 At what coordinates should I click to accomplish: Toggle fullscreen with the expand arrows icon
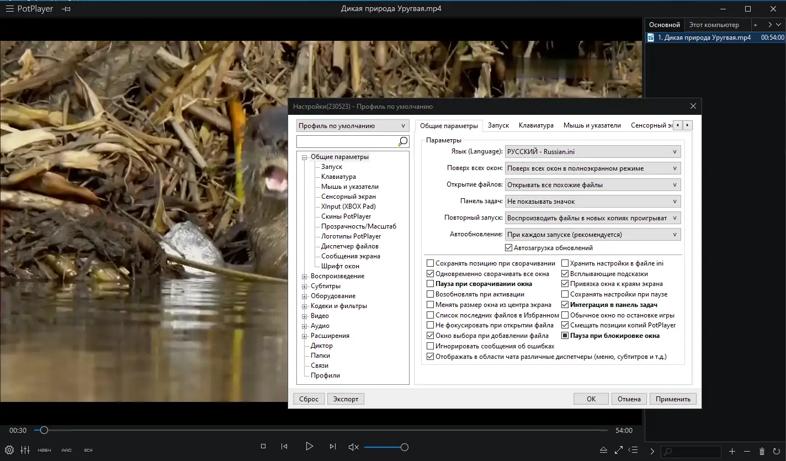tap(619, 451)
